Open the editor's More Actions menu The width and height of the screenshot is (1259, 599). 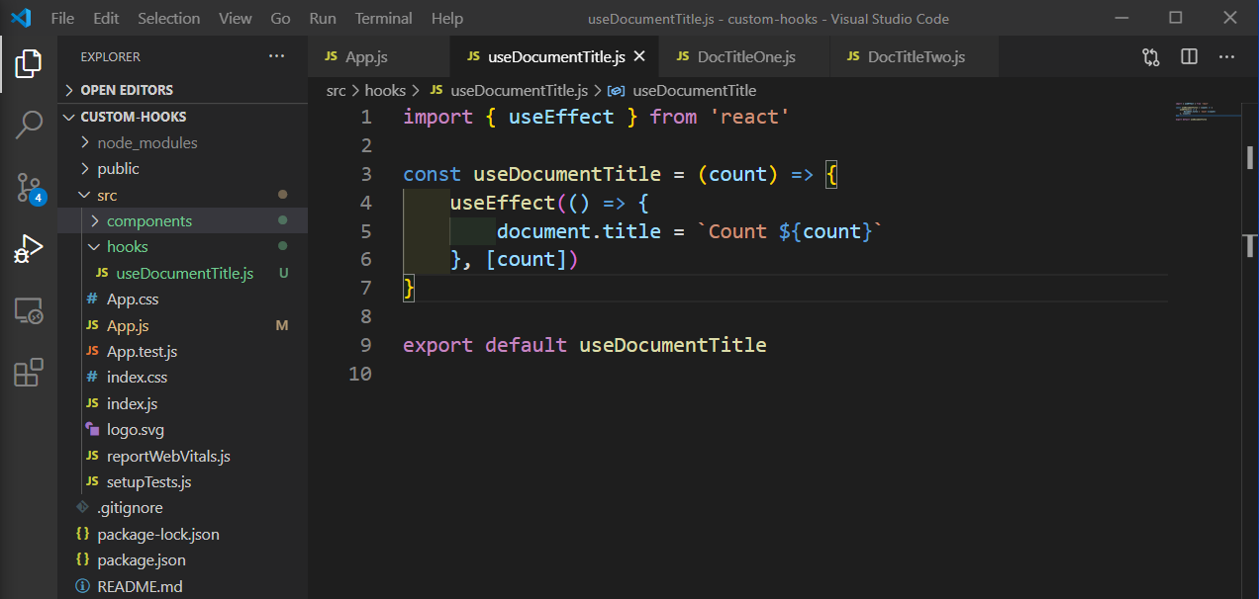[1228, 57]
